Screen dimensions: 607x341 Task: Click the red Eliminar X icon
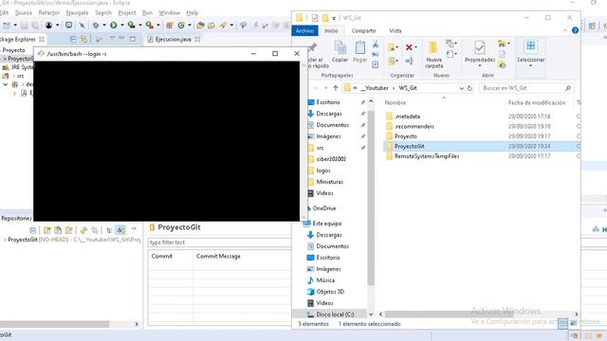coord(409,47)
